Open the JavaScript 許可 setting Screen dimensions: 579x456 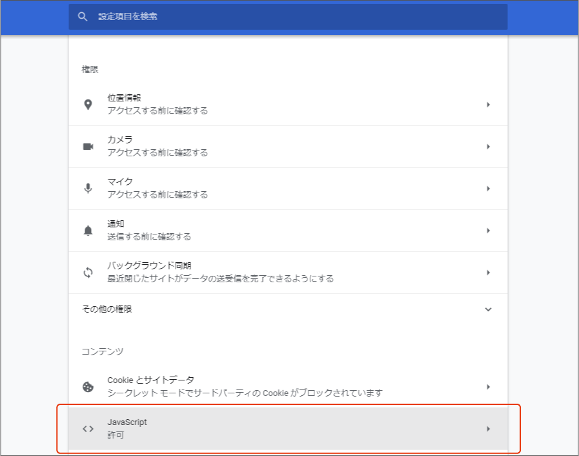coord(288,429)
